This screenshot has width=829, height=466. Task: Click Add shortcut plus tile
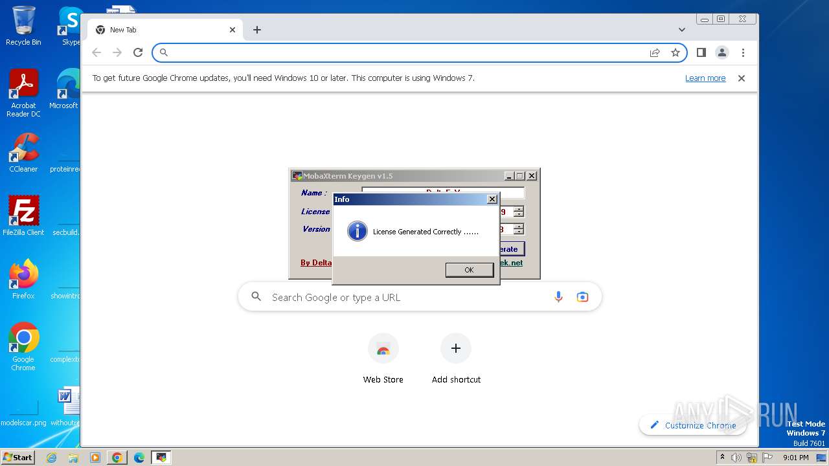[x=456, y=359]
